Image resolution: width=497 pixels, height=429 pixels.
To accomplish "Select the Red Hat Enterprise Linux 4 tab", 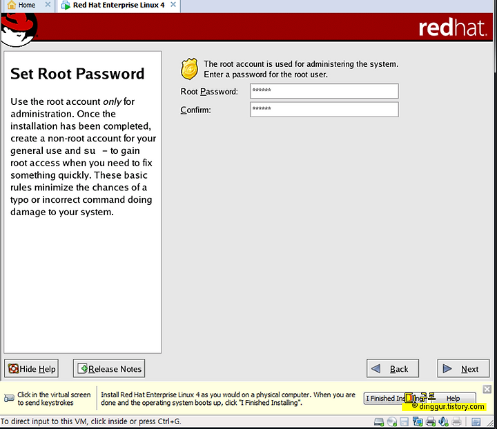I will click(118, 6).
